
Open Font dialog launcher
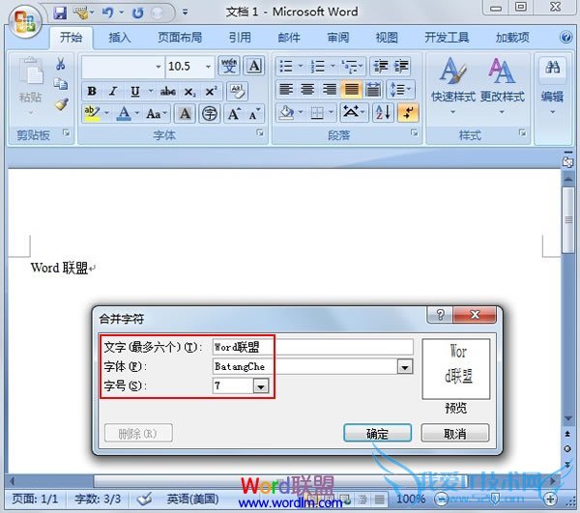260,132
